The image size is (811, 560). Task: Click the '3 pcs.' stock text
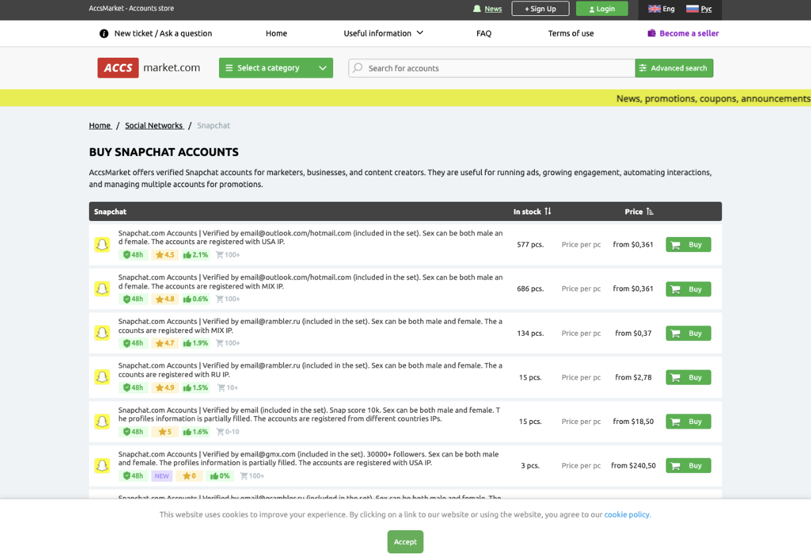[530, 466]
